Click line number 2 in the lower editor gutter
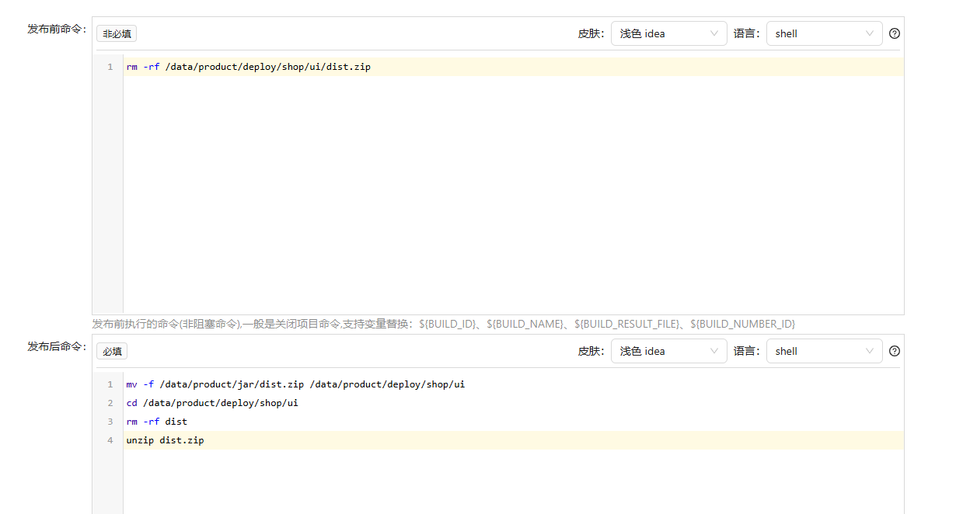The height and width of the screenshot is (514, 956). pyautogui.click(x=109, y=403)
